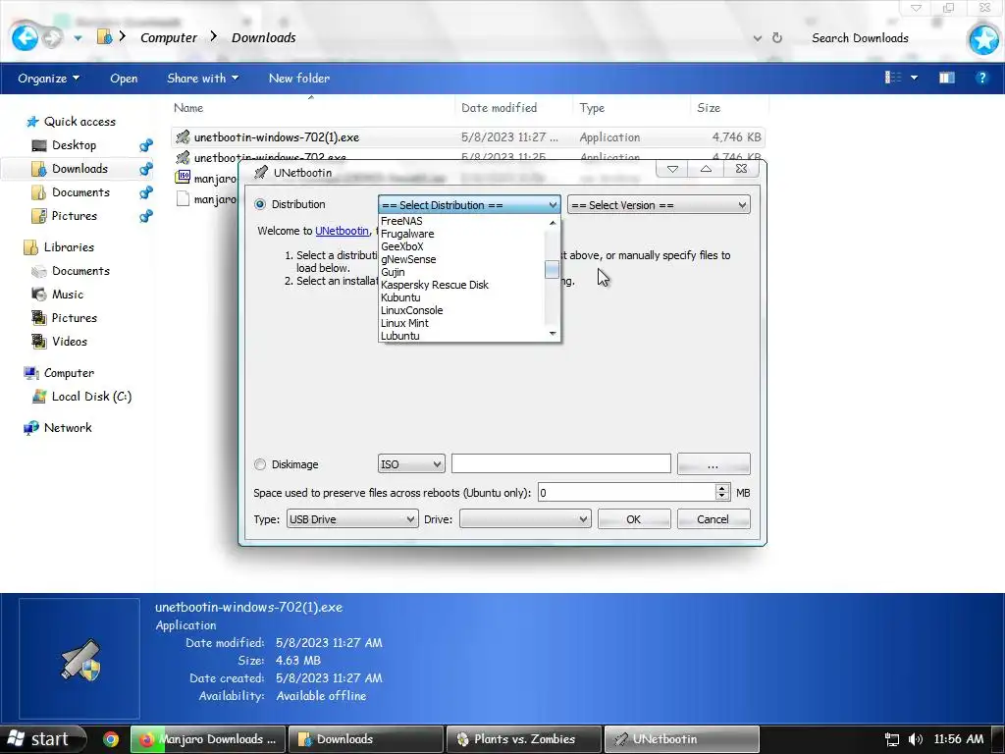Select the Diskimage radio button
This screenshot has height=754, width=1005.
(259, 464)
